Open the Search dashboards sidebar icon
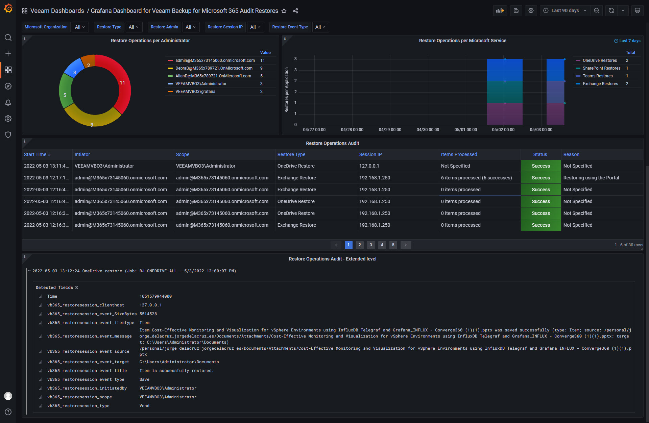 [x=8, y=38]
